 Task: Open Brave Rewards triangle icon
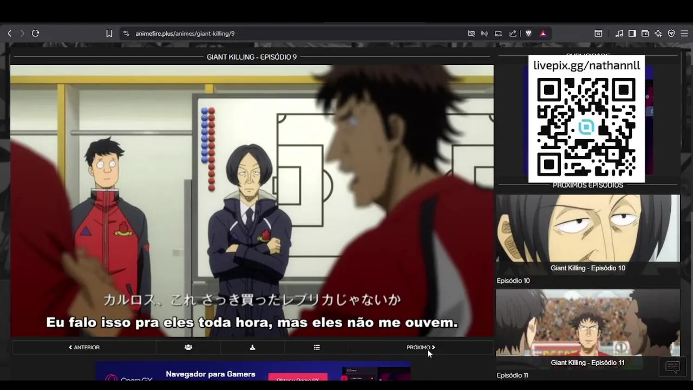point(543,34)
